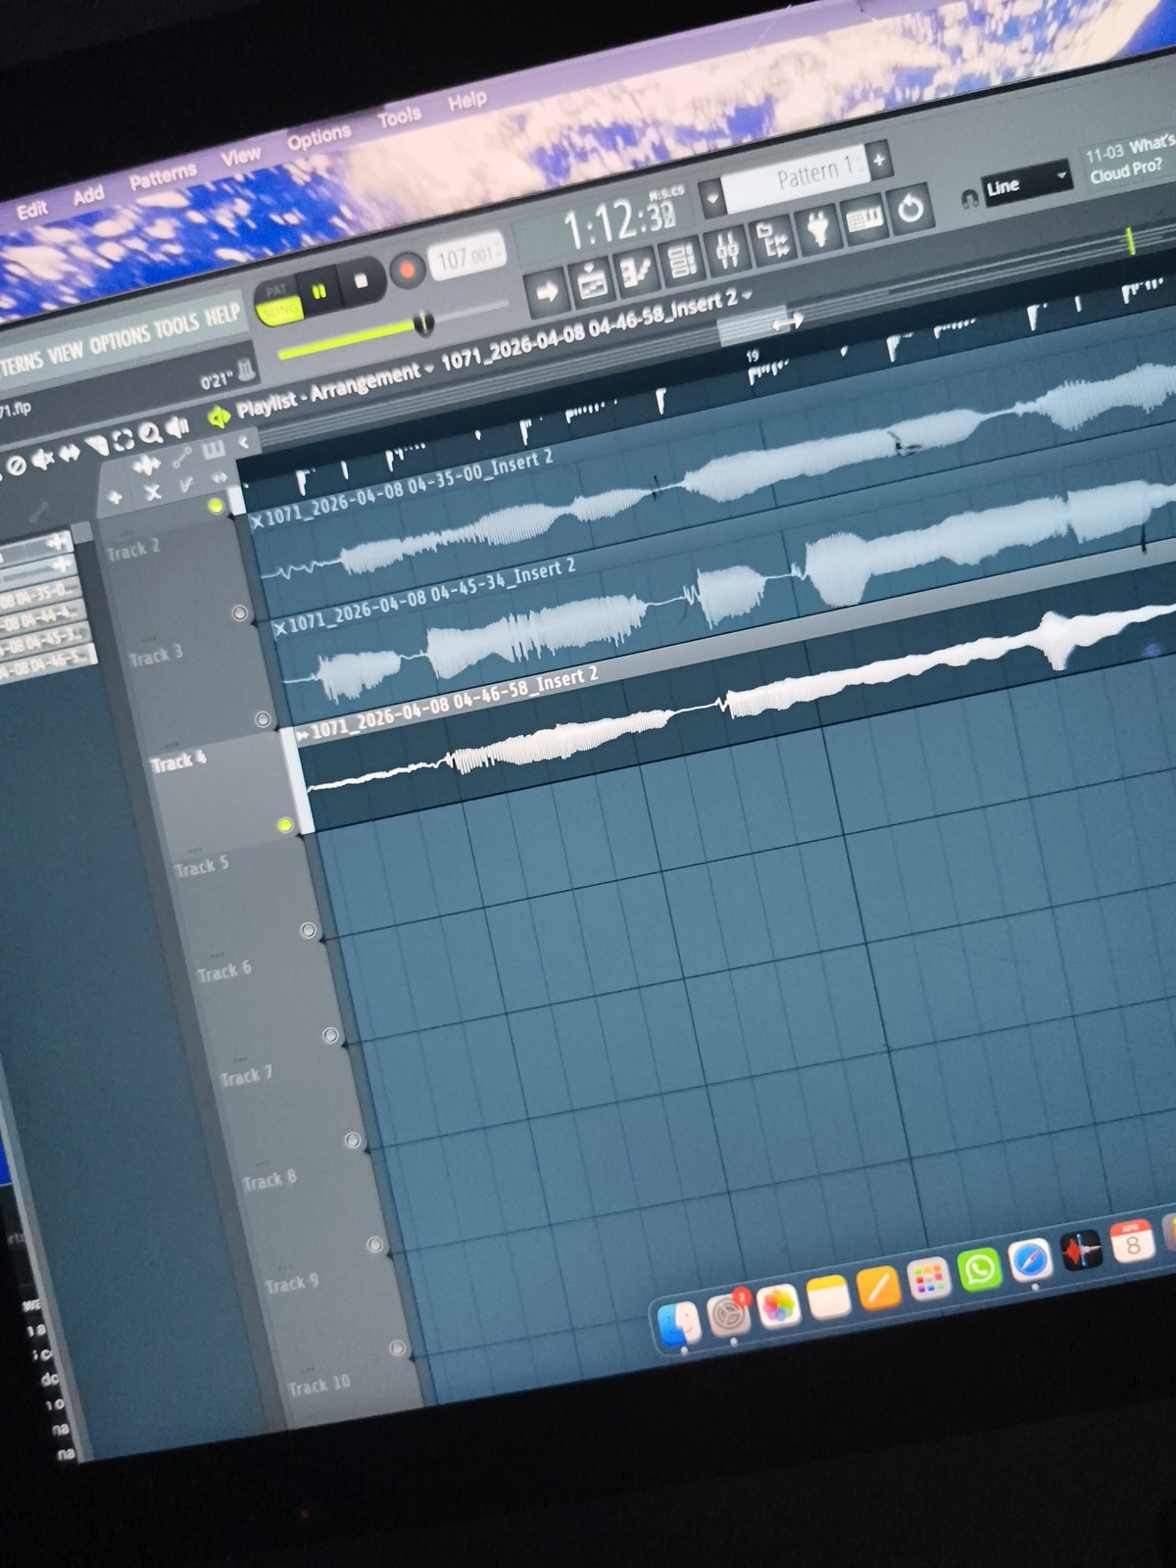Viewport: 1176px width, 1568px height.
Task: Toggle typing keyboard to piano icon
Action: tap(864, 219)
